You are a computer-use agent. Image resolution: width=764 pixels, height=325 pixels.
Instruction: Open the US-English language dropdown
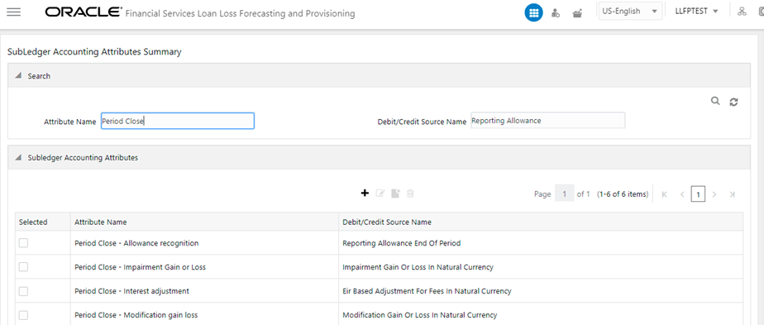(630, 12)
